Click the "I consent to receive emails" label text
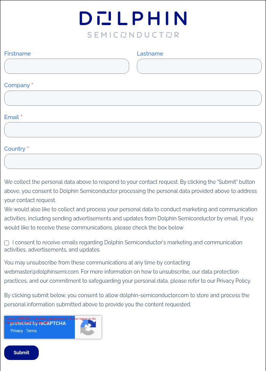The image size is (266, 371). (127, 242)
